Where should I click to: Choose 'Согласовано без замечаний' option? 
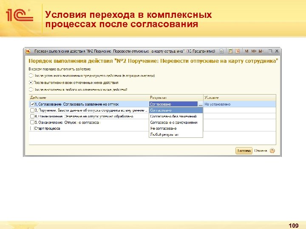(176, 117)
